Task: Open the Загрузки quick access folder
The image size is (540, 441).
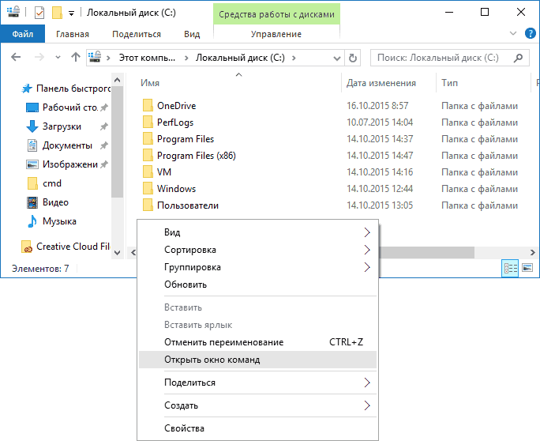Action: 62,126
